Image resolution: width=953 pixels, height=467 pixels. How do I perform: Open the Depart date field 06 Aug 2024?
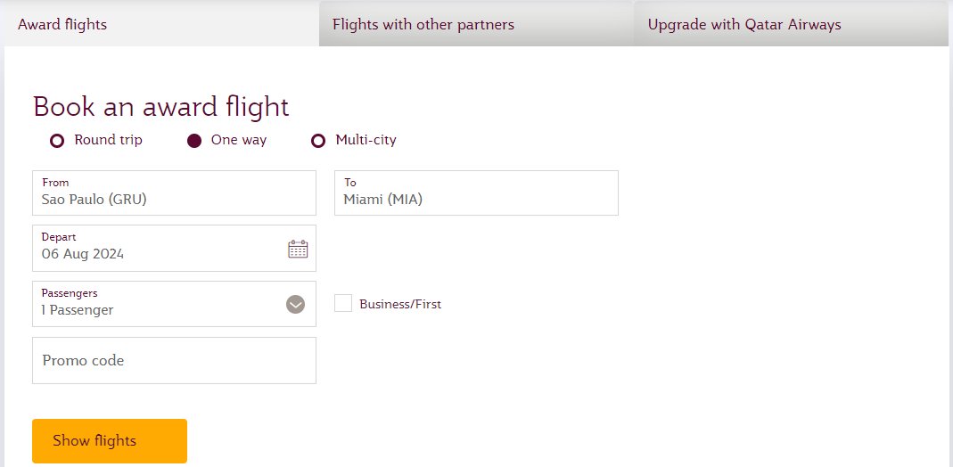(x=175, y=249)
